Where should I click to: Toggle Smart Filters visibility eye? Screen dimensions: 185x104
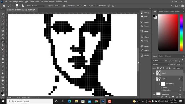coord(159,84)
